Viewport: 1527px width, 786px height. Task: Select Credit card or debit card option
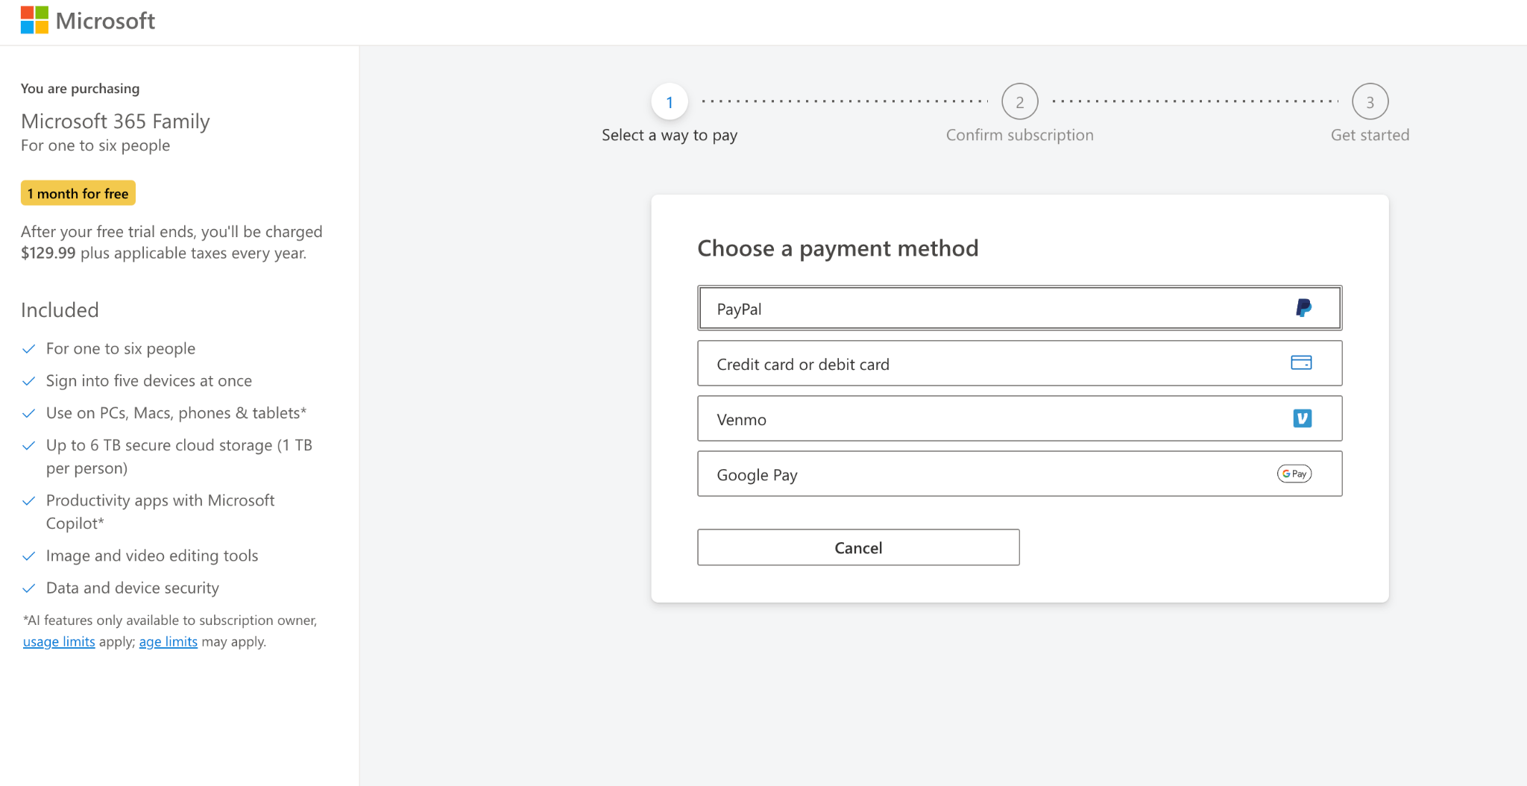pyautogui.click(x=1019, y=363)
